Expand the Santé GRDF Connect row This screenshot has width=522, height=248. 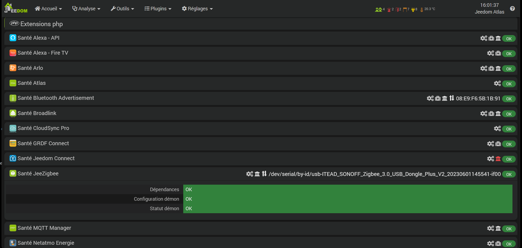pos(261,144)
